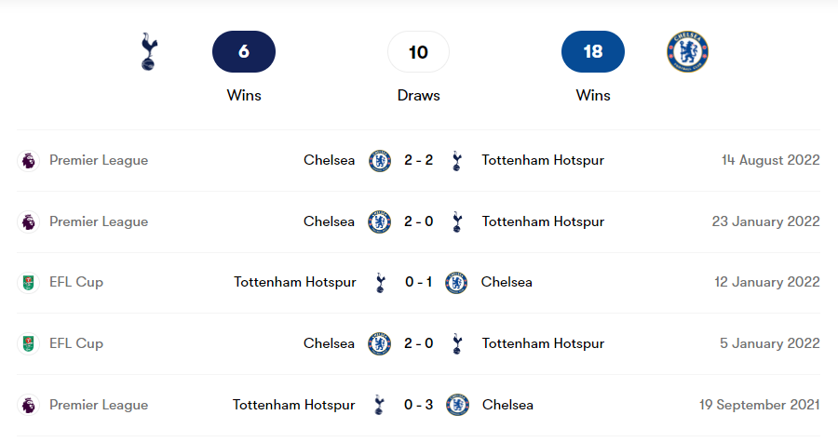Click Tottenham Hotspur name in 19 September 2021 row
838x442 pixels.
pos(294,405)
